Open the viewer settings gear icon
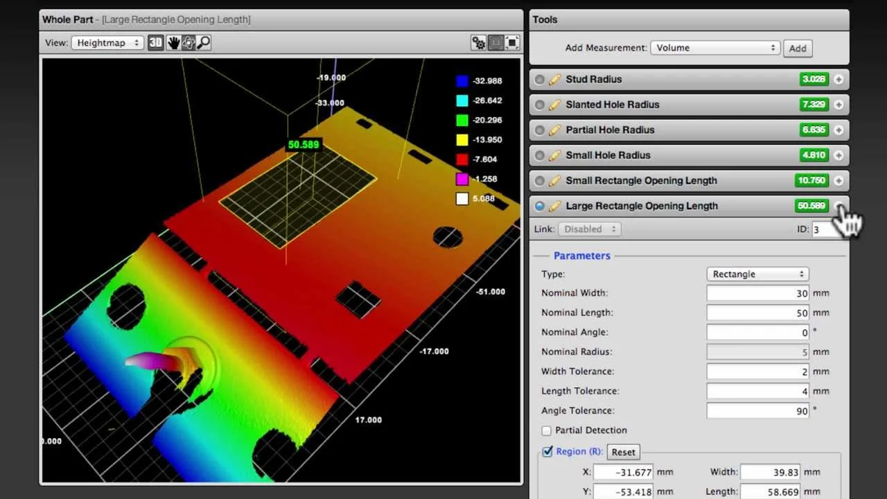887x499 pixels. [x=477, y=42]
